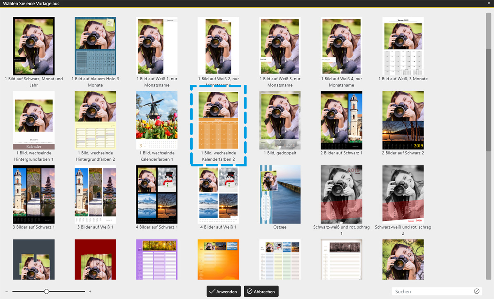This screenshot has width=494, height=299.
Task: Click the thumbnail size slider handle
Action: [x=47, y=292]
